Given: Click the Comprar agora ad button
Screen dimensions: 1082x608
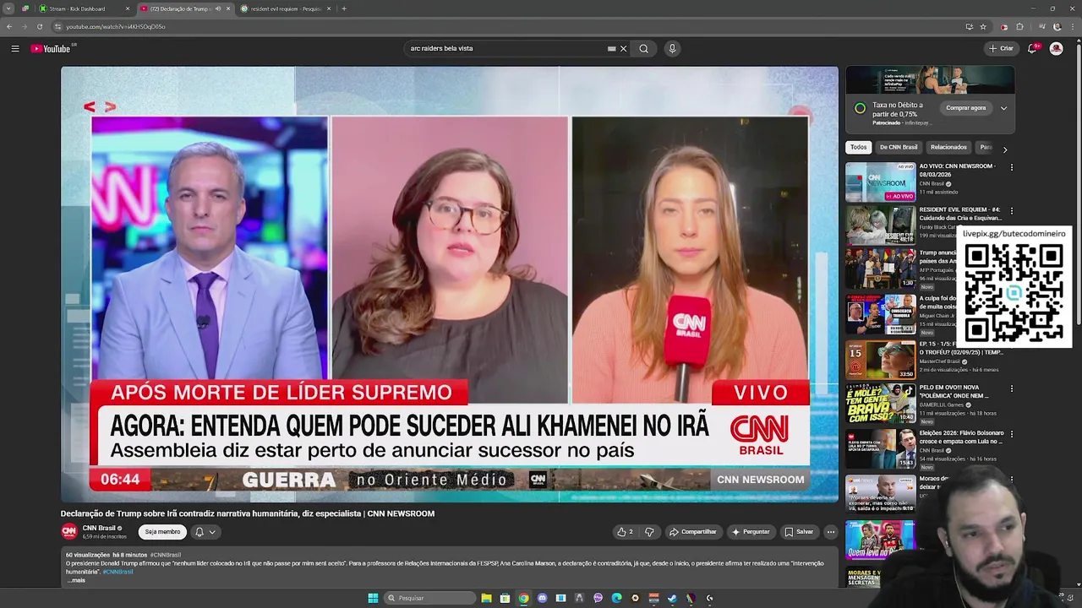Looking at the screenshot, I should pos(966,108).
